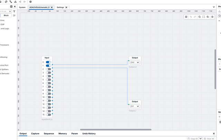Switch to the Memory tab
Screen dimensions: 221x140
tap(63, 133)
